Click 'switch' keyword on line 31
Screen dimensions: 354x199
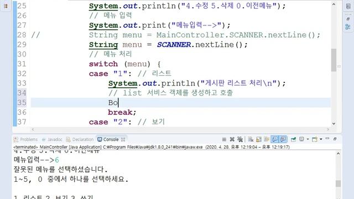[x=103, y=64]
